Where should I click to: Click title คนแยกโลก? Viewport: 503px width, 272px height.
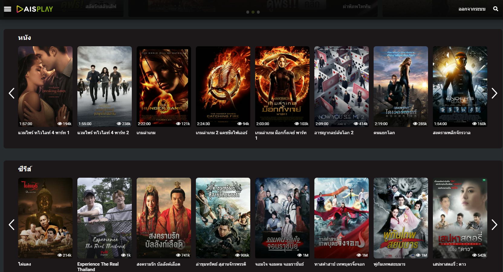click(x=384, y=133)
